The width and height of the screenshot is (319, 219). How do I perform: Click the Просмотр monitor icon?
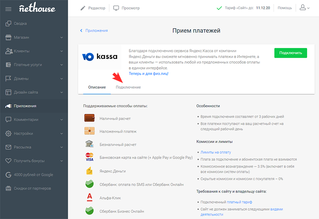click(x=116, y=8)
